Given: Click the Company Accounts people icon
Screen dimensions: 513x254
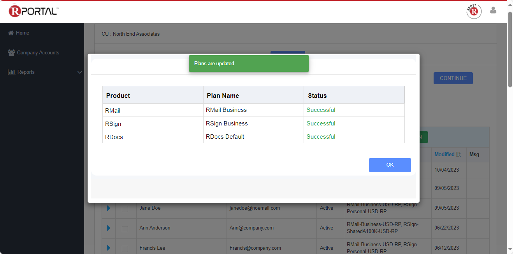Looking at the screenshot, I should point(11,53).
